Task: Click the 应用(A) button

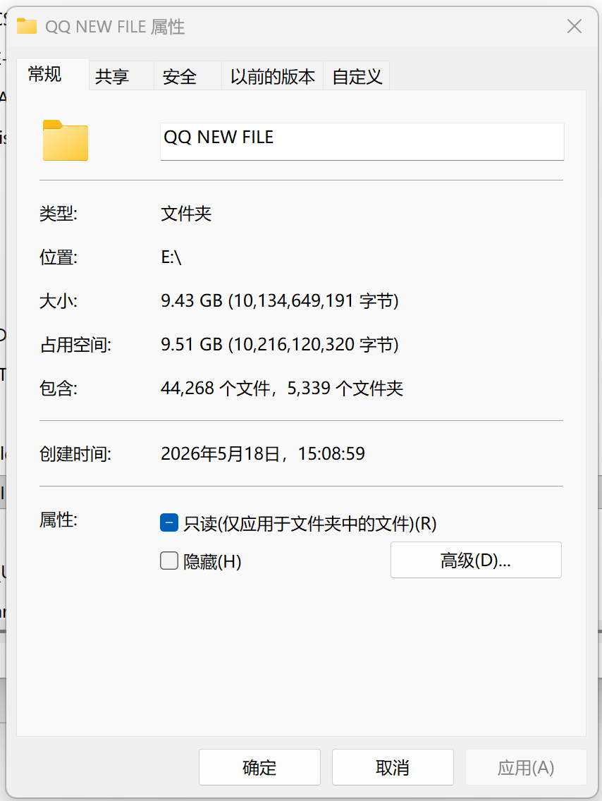Action: pos(526,767)
